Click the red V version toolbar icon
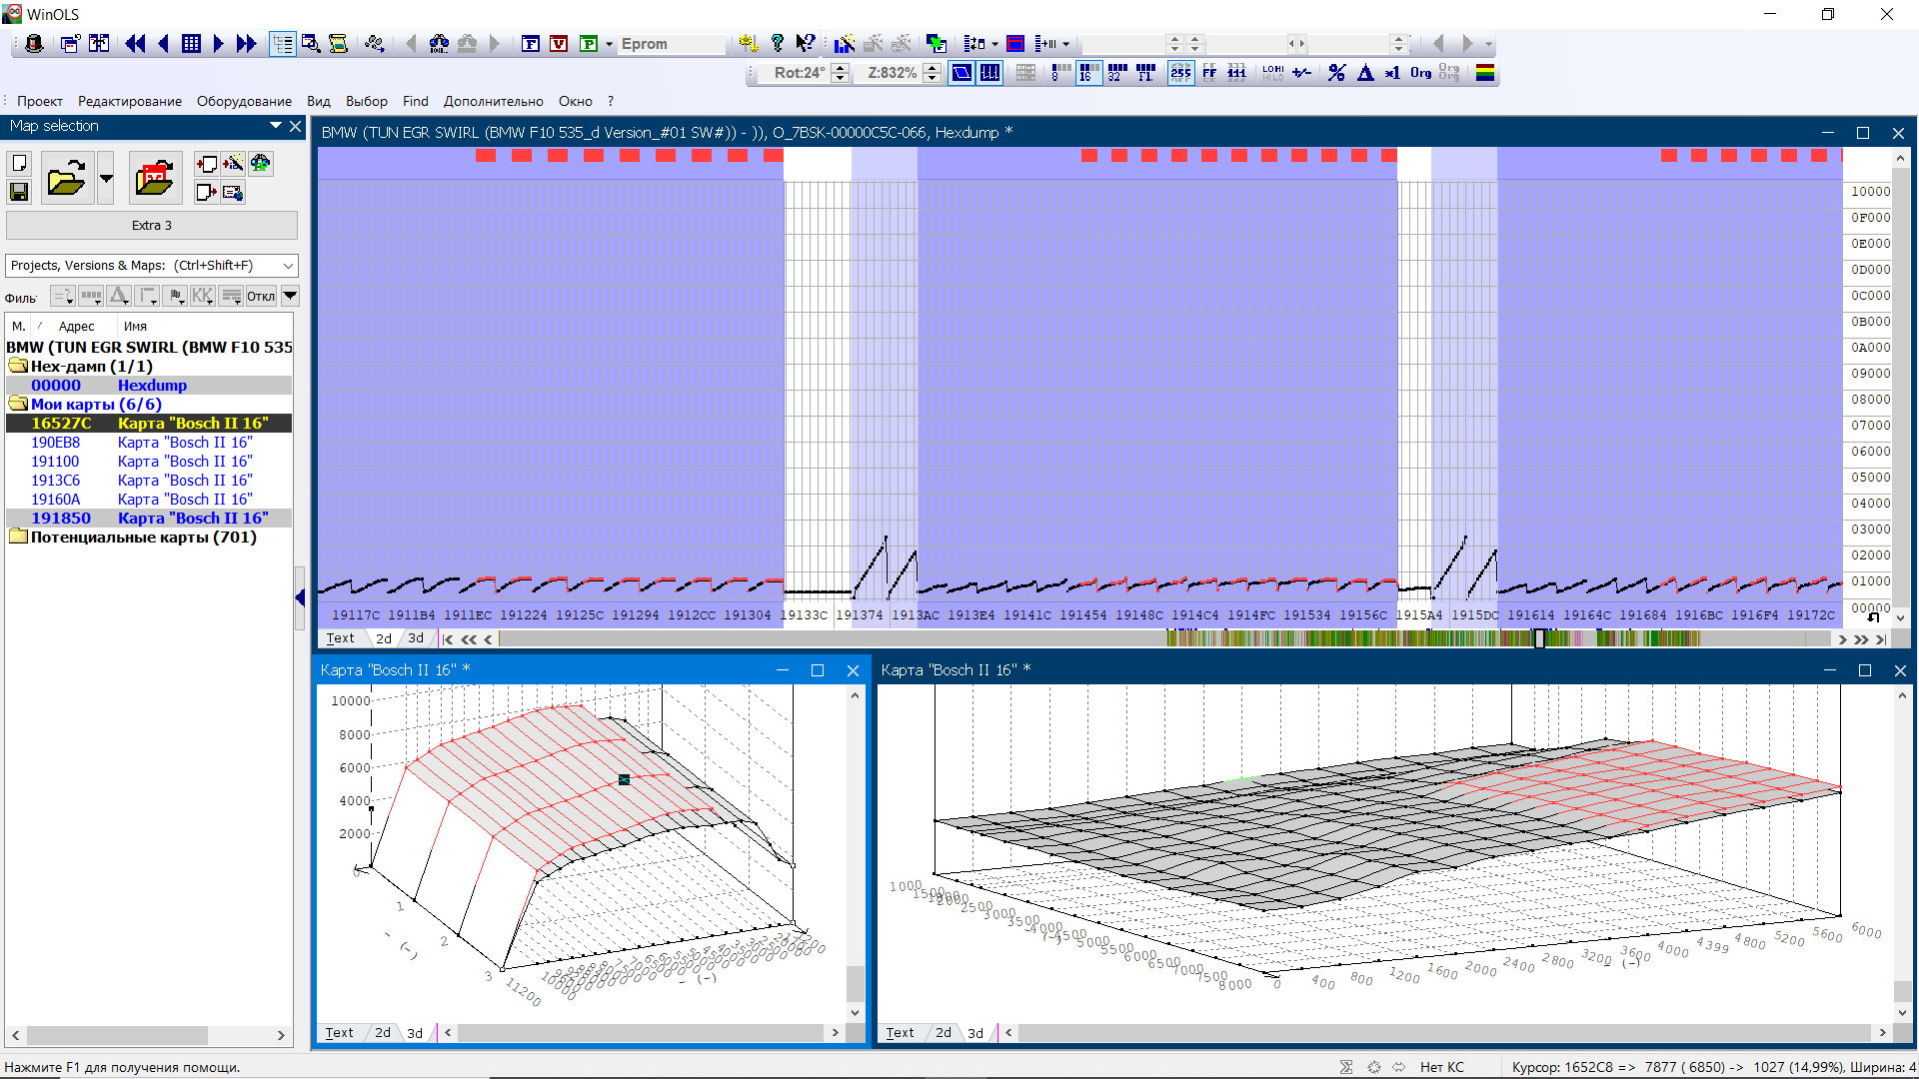Screen dimensions: 1919x1079 559,44
